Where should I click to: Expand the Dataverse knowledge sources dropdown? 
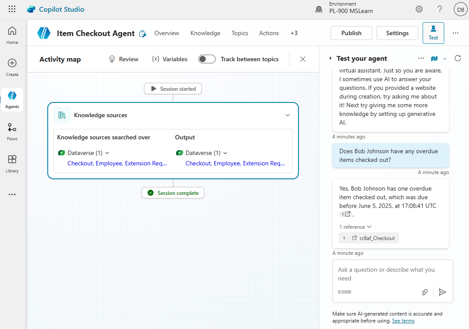[107, 153]
